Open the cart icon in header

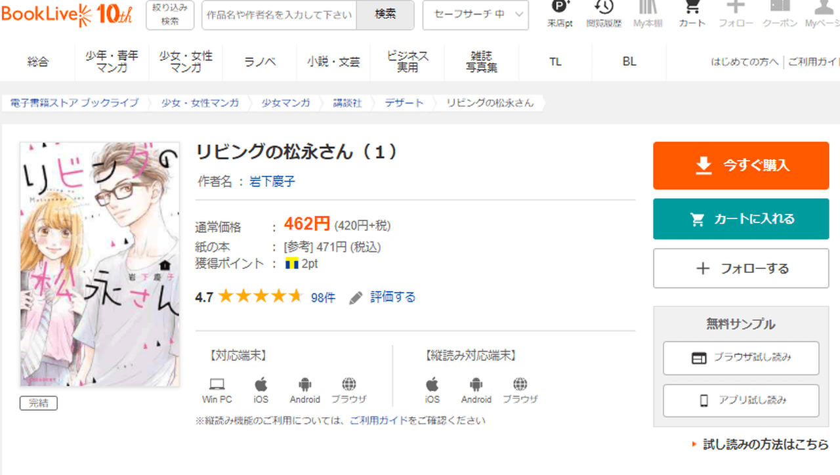click(692, 9)
